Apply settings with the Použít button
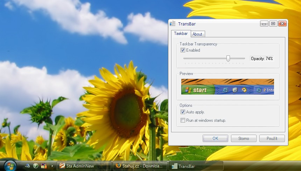 coord(272,138)
